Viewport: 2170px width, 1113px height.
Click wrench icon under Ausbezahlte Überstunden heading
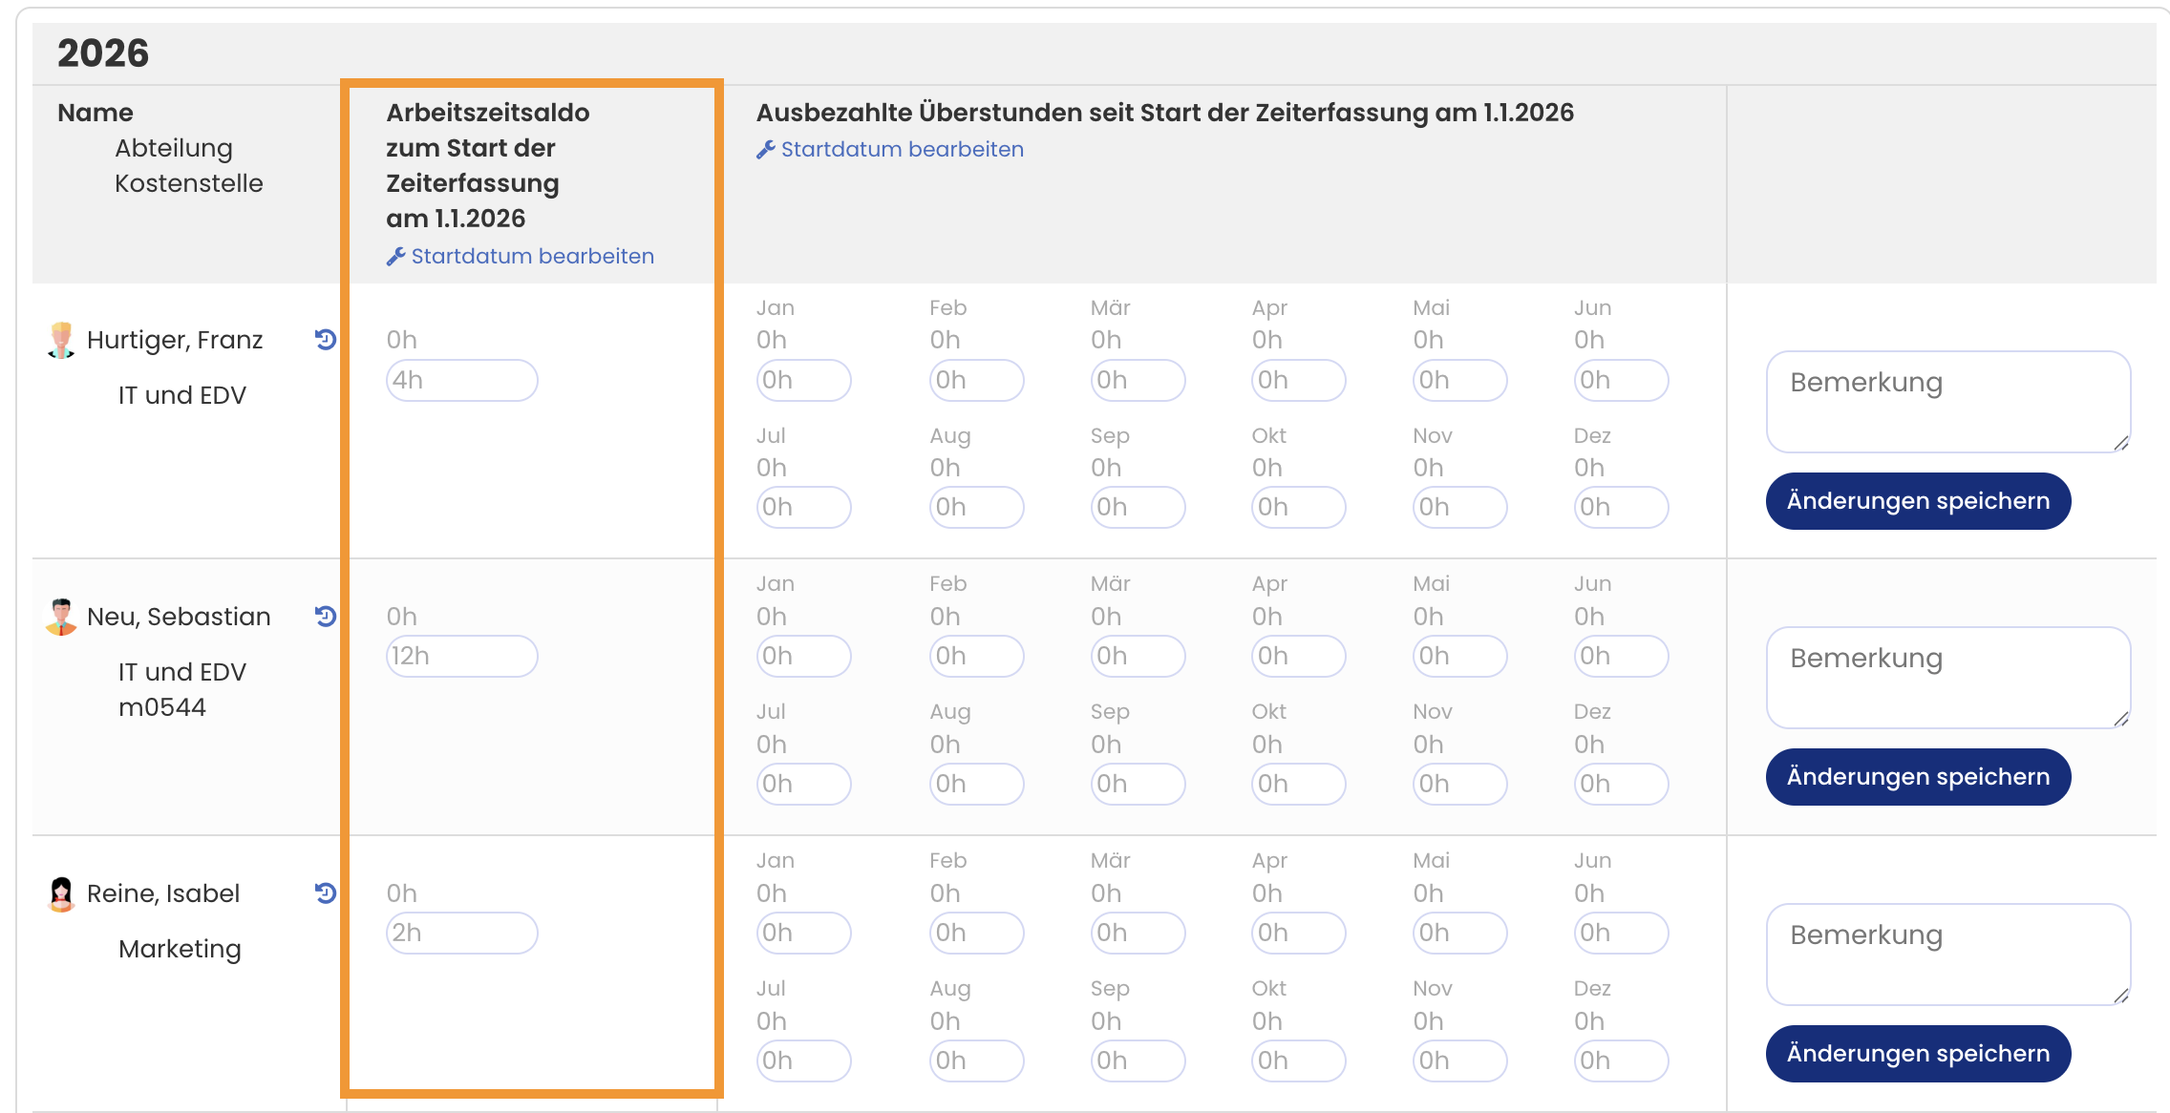coord(765,150)
